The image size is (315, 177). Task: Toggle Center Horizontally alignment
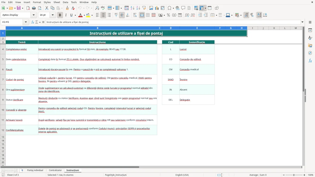[x=103, y=15]
